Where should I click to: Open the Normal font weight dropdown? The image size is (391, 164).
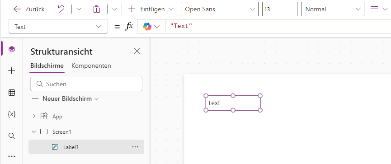pyautogui.click(x=333, y=9)
